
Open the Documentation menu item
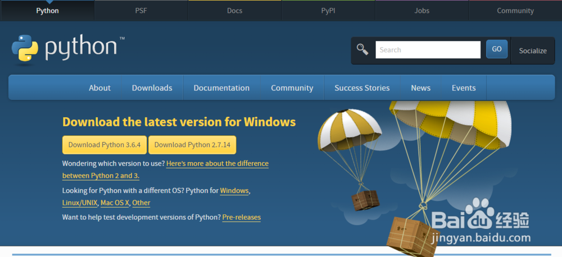pos(221,88)
